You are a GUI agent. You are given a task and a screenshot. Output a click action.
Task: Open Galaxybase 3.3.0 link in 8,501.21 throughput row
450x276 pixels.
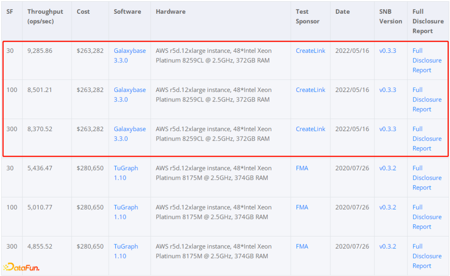coord(130,94)
